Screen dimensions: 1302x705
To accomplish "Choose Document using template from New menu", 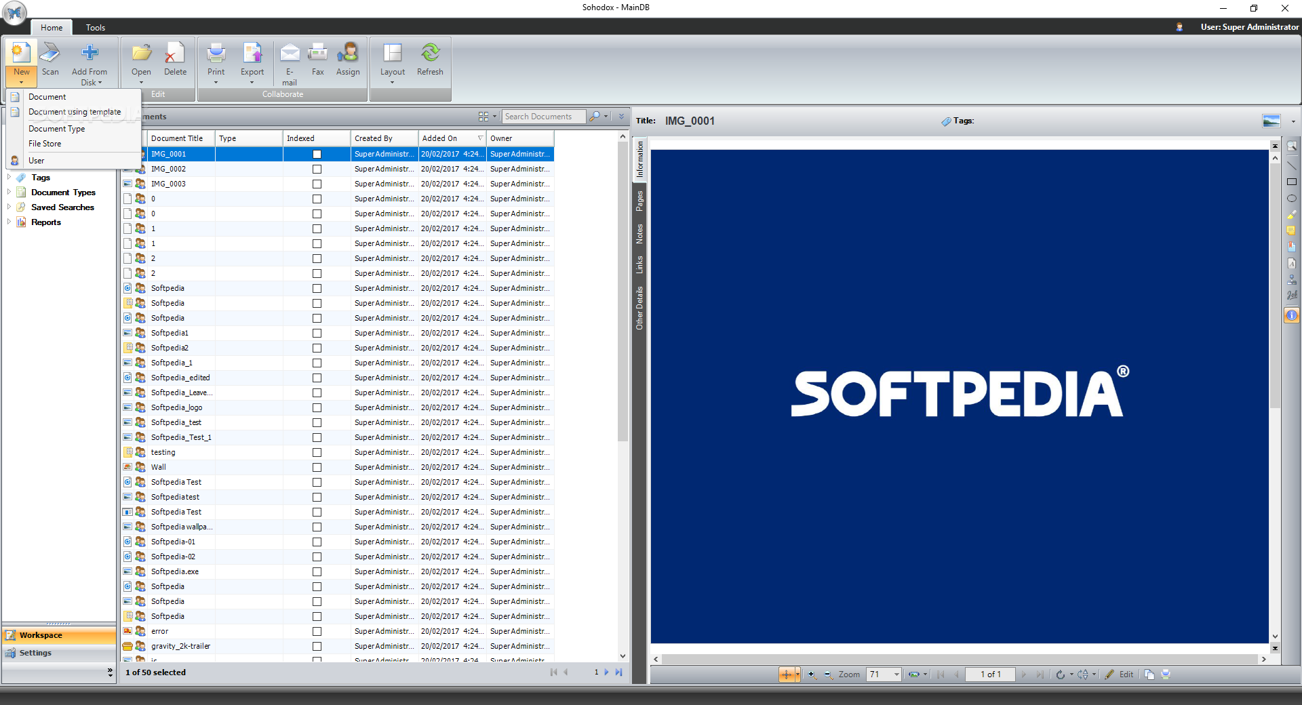I will click(x=75, y=112).
